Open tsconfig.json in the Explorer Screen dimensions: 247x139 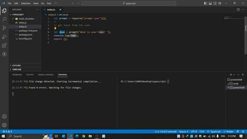pyautogui.click(x=25, y=39)
